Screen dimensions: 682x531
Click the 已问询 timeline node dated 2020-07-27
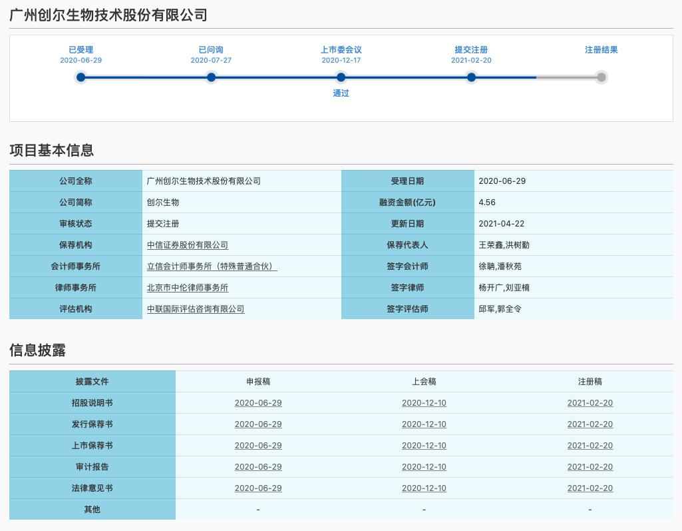(211, 77)
